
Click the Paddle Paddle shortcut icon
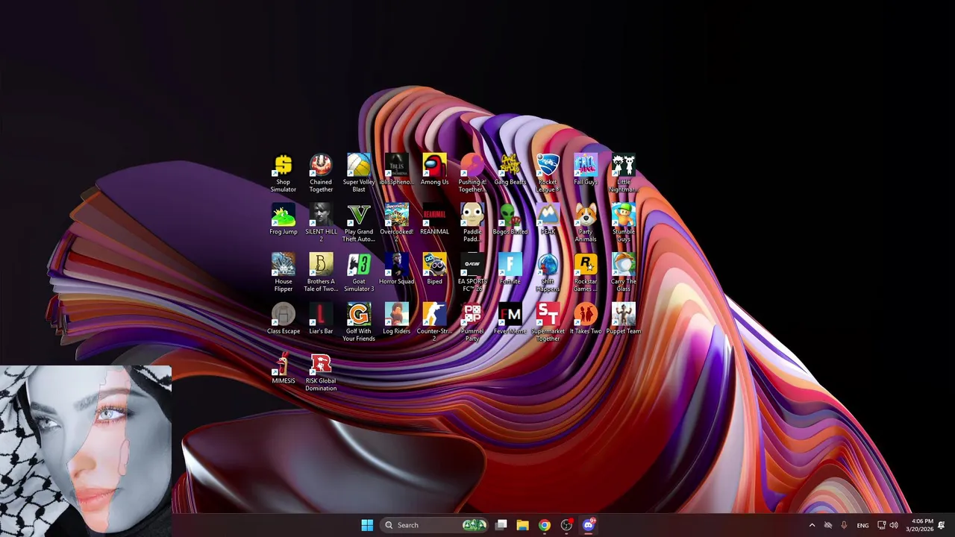[x=472, y=222]
